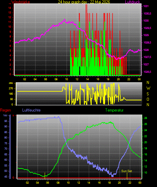Click the S wind direction letter
This screenshot has width=157, height=187.
pos(148,94)
